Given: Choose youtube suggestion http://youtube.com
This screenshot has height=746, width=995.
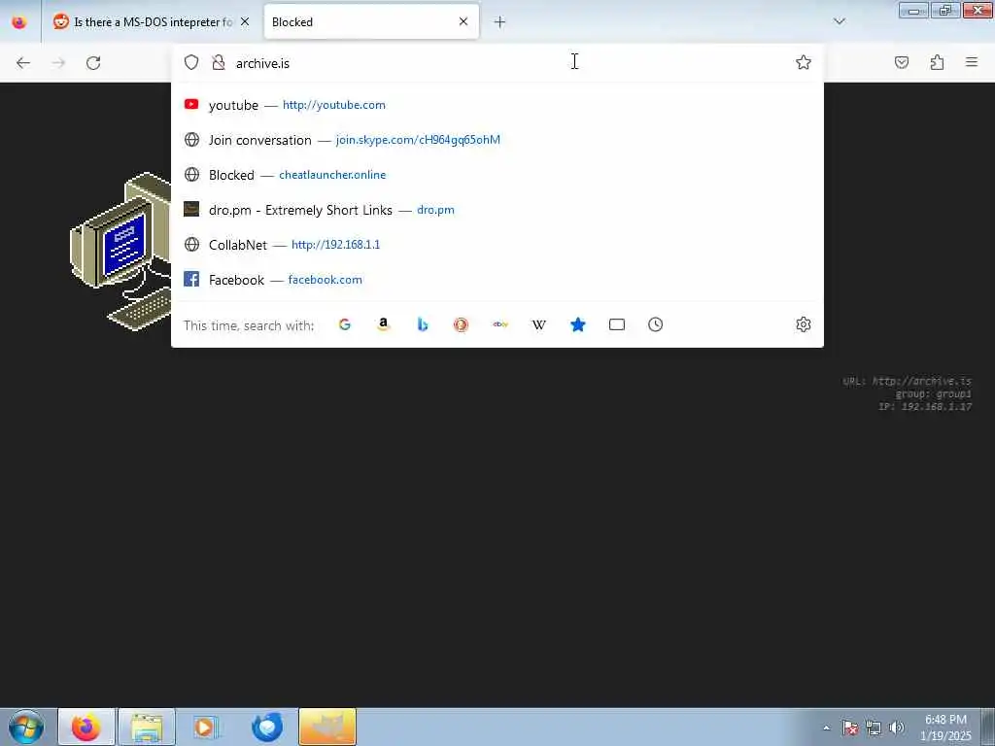Looking at the screenshot, I should [497, 105].
